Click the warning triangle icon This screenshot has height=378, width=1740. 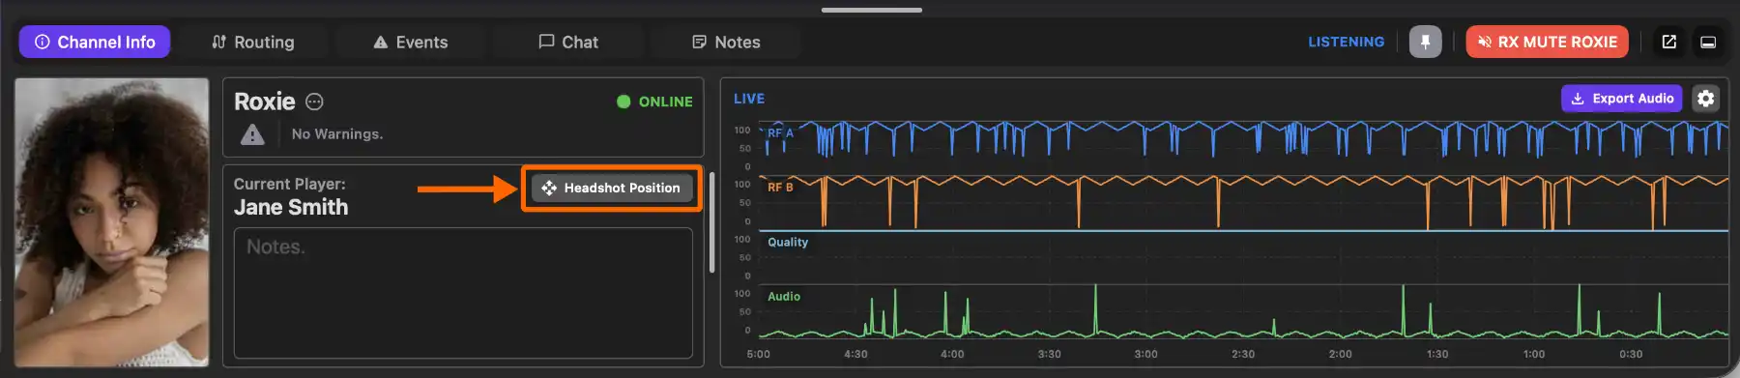[252, 134]
